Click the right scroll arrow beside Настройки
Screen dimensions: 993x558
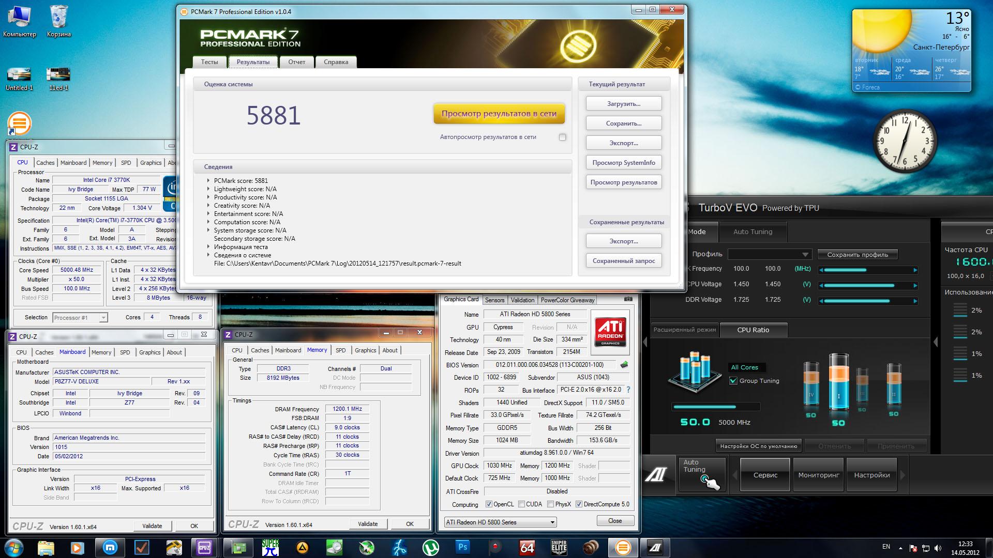click(x=903, y=475)
